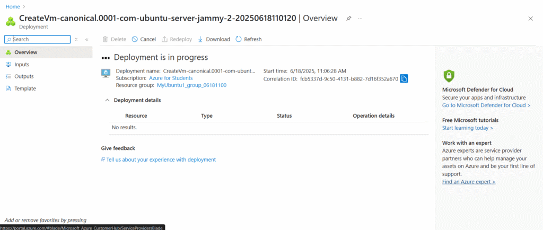Click the deployment cubes icon in header
Image resolution: width=543 pixels, height=230 pixels.
tap(11, 21)
